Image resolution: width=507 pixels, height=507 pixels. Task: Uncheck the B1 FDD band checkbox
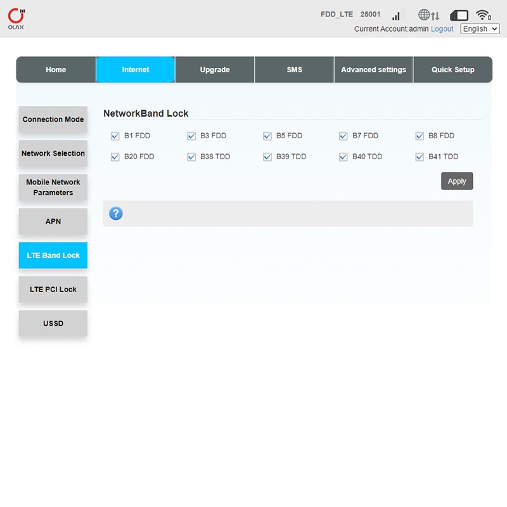pyautogui.click(x=115, y=136)
